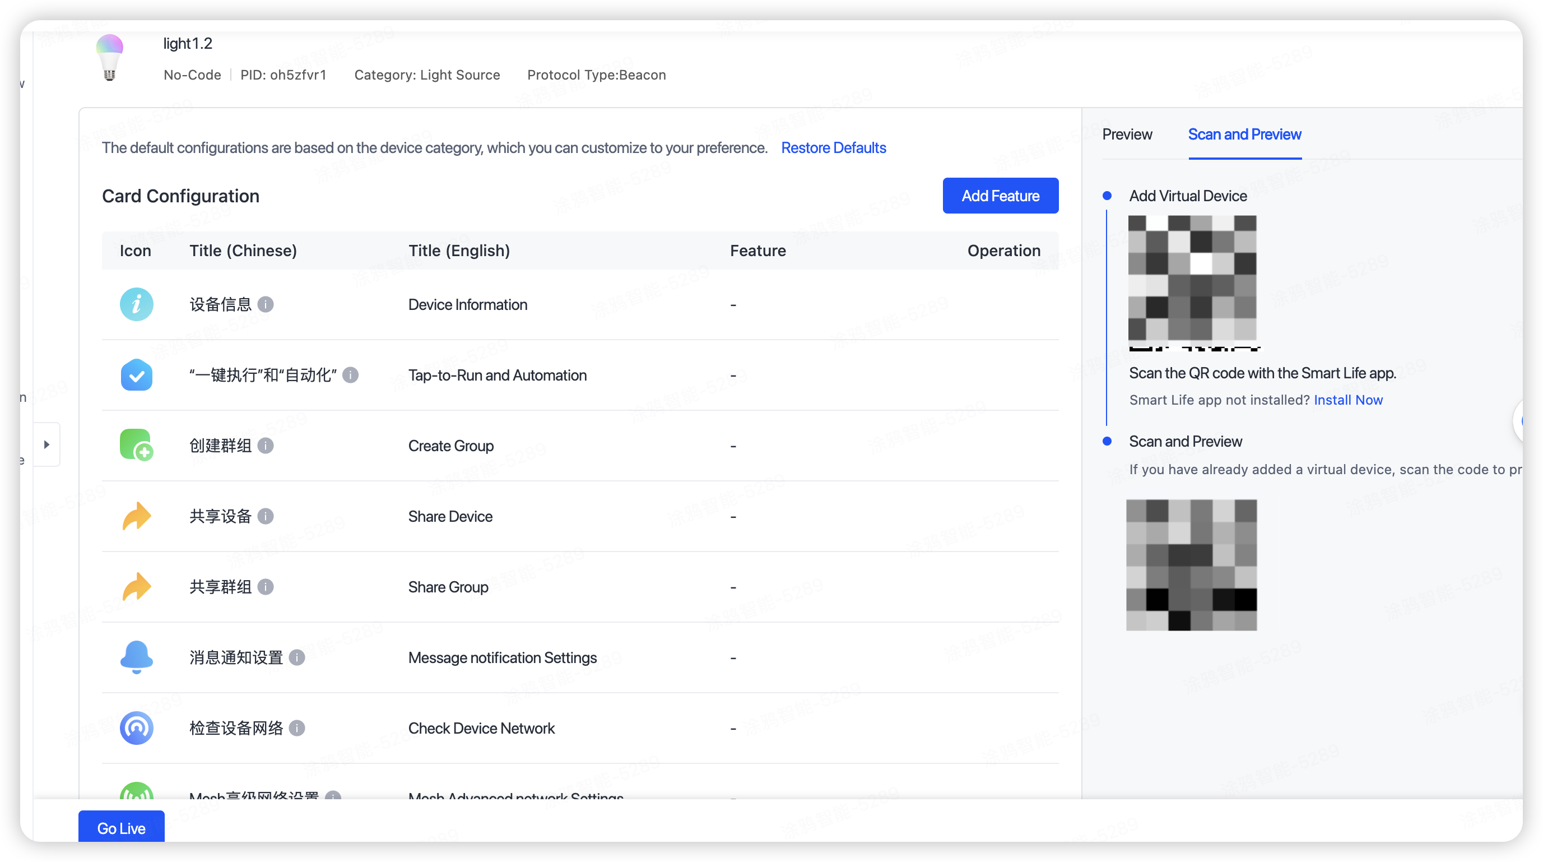Click info icon next to 创建群组

(x=266, y=446)
